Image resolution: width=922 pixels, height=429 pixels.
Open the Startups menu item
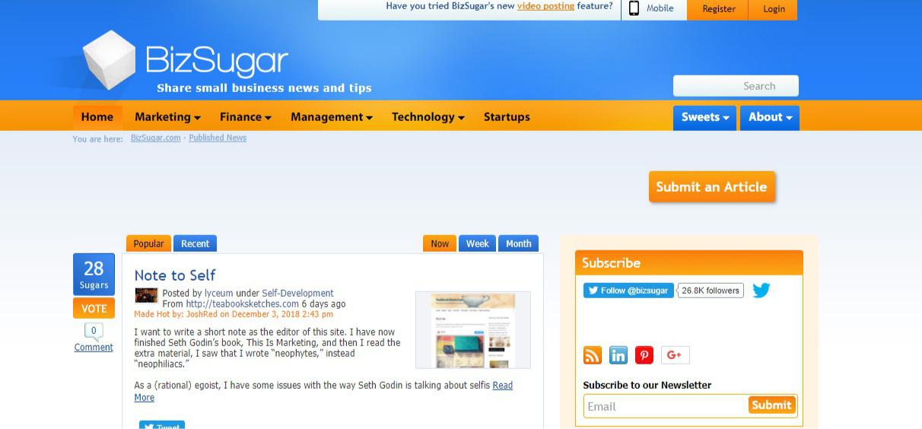pos(507,117)
